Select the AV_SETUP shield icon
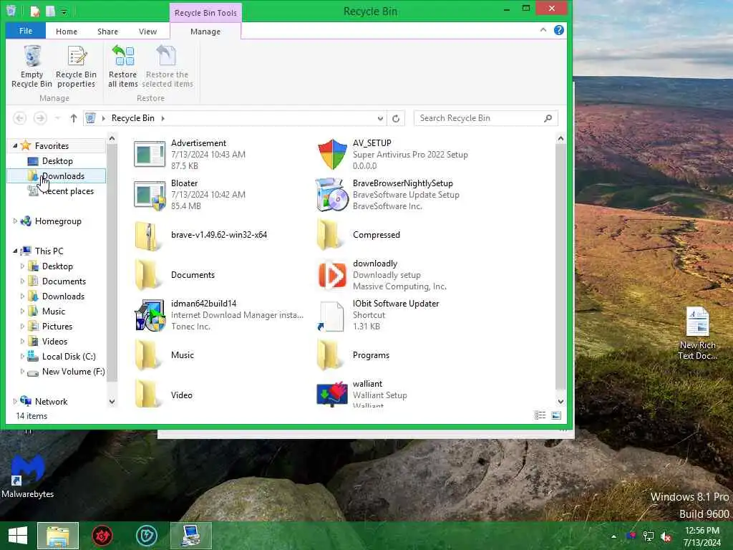Viewport: 733px width, 550px height. pos(332,155)
